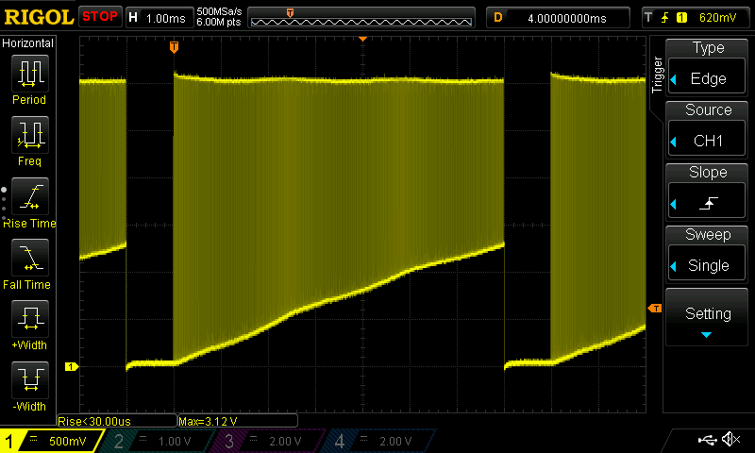Choose the Fall Time measurement icon

(28, 259)
